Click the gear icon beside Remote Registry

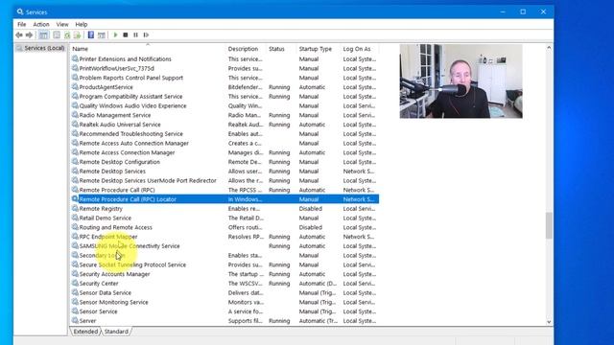pyautogui.click(x=75, y=209)
